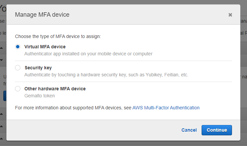247x146 pixels.
Task: Close the Manage MFA device dialog
Action: [230, 15]
